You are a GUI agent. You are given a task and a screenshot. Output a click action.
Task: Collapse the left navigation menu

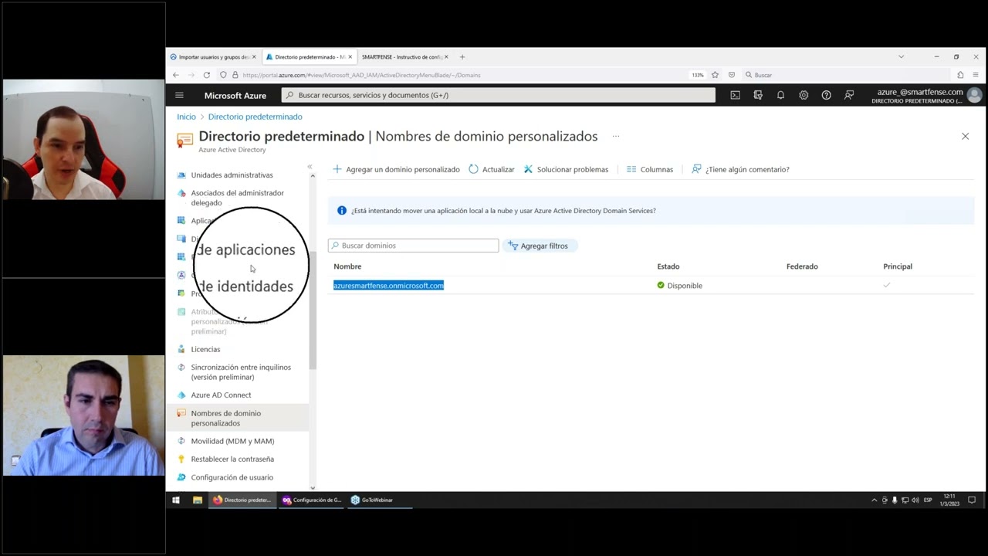click(310, 167)
